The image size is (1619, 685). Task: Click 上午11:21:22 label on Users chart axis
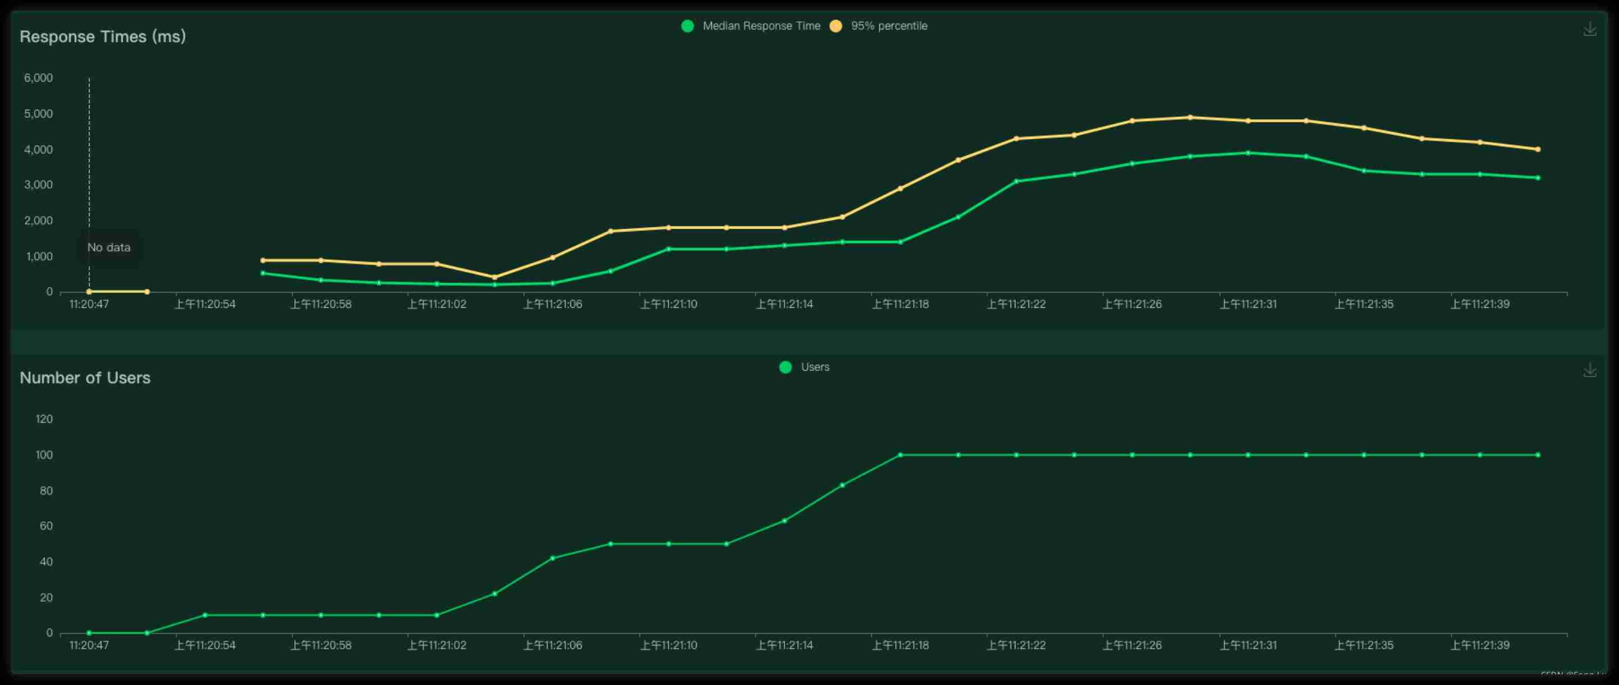click(x=1016, y=645)
